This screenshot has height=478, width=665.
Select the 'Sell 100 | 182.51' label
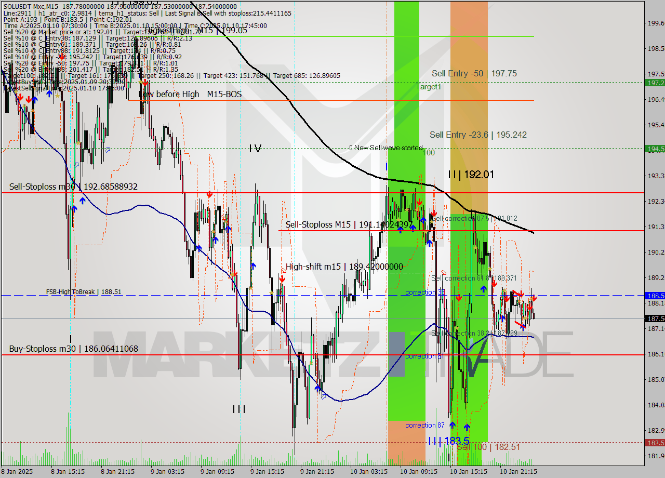488,447
